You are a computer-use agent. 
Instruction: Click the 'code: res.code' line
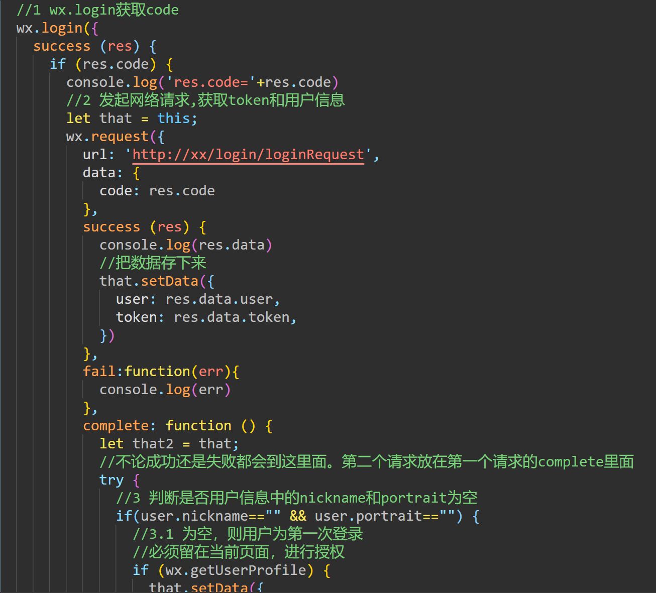tap(157, 191)
